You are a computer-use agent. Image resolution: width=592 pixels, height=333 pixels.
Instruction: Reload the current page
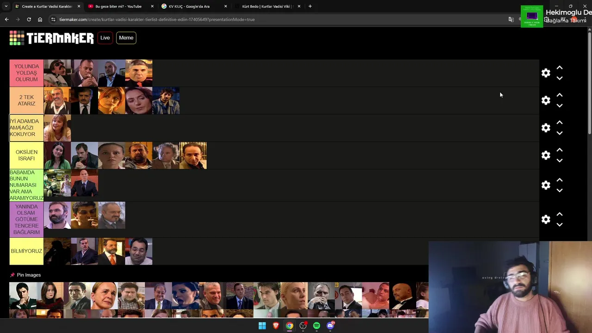(29, 19)
